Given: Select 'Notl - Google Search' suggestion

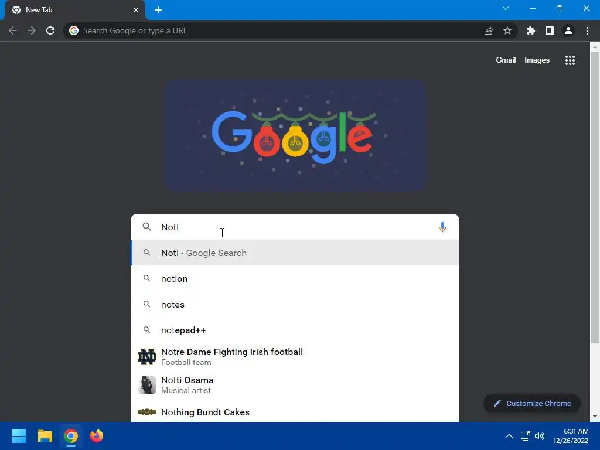Looking at the screenshot, I should pos(295,253).
